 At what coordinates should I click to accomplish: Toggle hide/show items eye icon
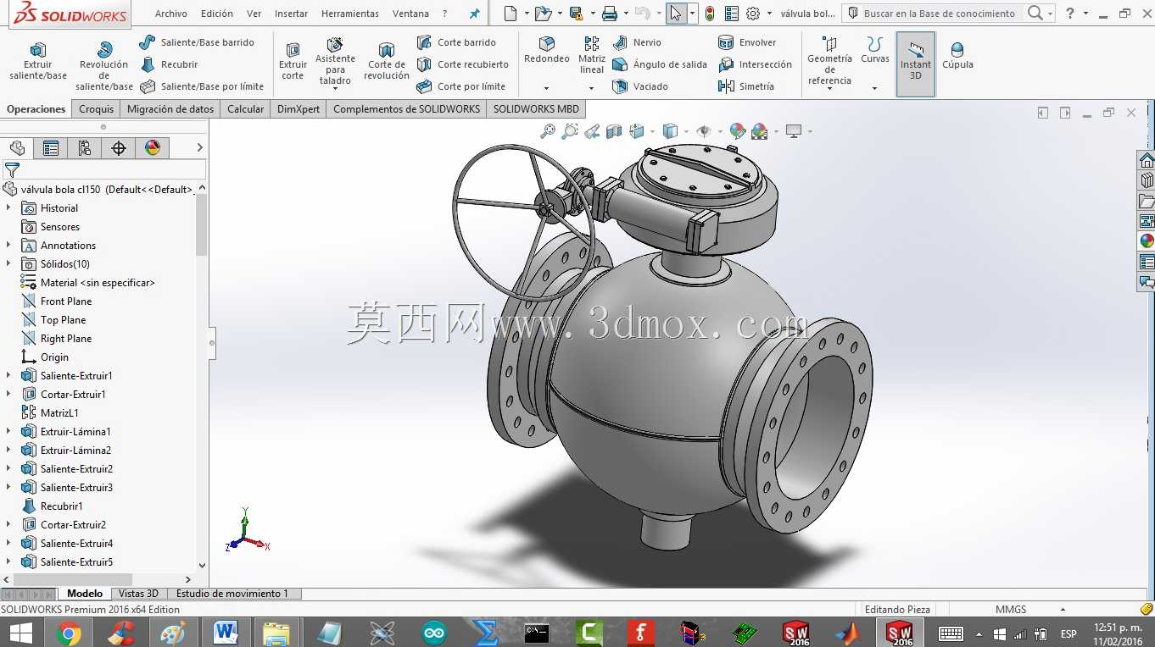point(703,131)
